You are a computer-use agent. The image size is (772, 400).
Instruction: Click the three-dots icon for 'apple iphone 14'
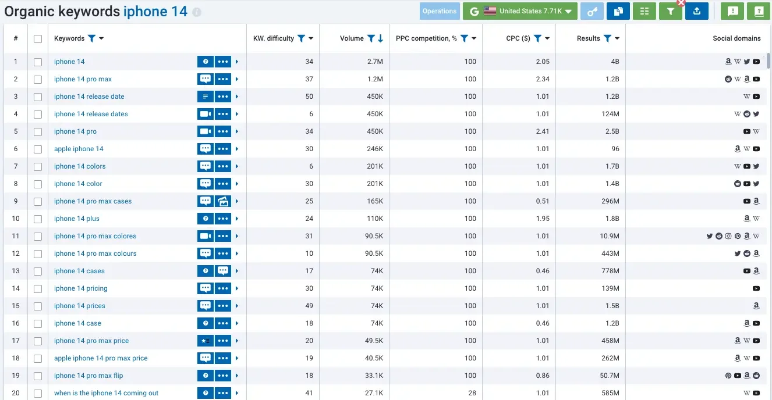click(223, 149)
